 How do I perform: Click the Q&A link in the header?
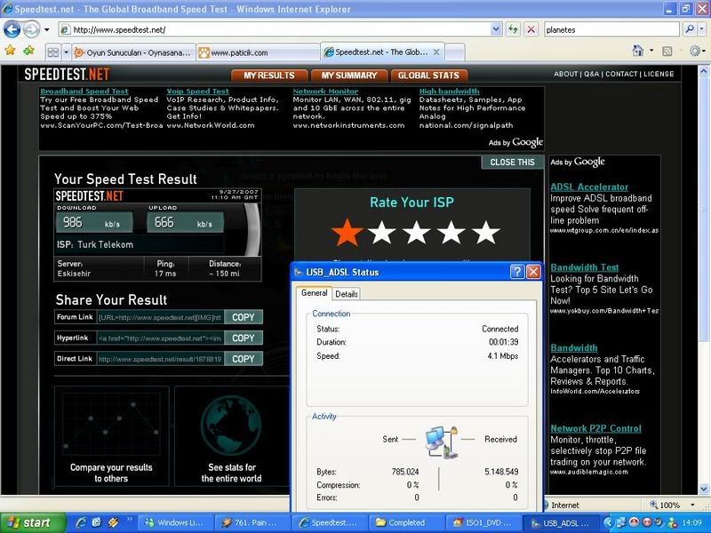(x=591, y=74)
